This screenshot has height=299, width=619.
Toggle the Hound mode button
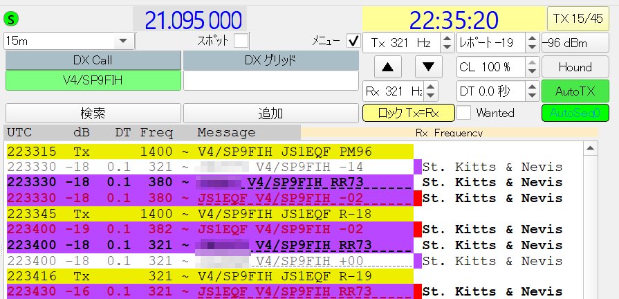point(575,67)
